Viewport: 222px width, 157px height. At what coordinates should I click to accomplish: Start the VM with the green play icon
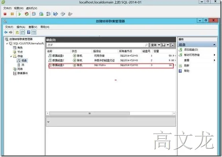click(19, 14)
